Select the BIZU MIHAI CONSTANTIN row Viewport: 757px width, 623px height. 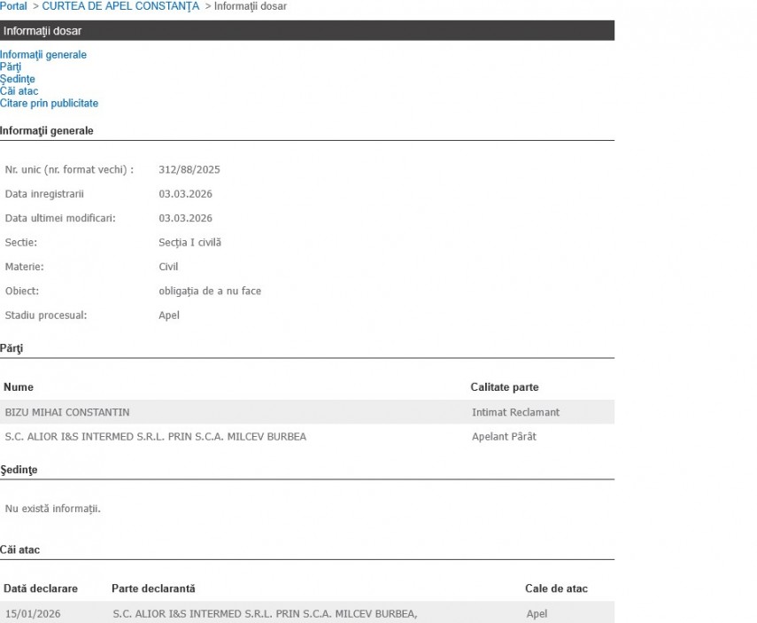coord(67,412)
